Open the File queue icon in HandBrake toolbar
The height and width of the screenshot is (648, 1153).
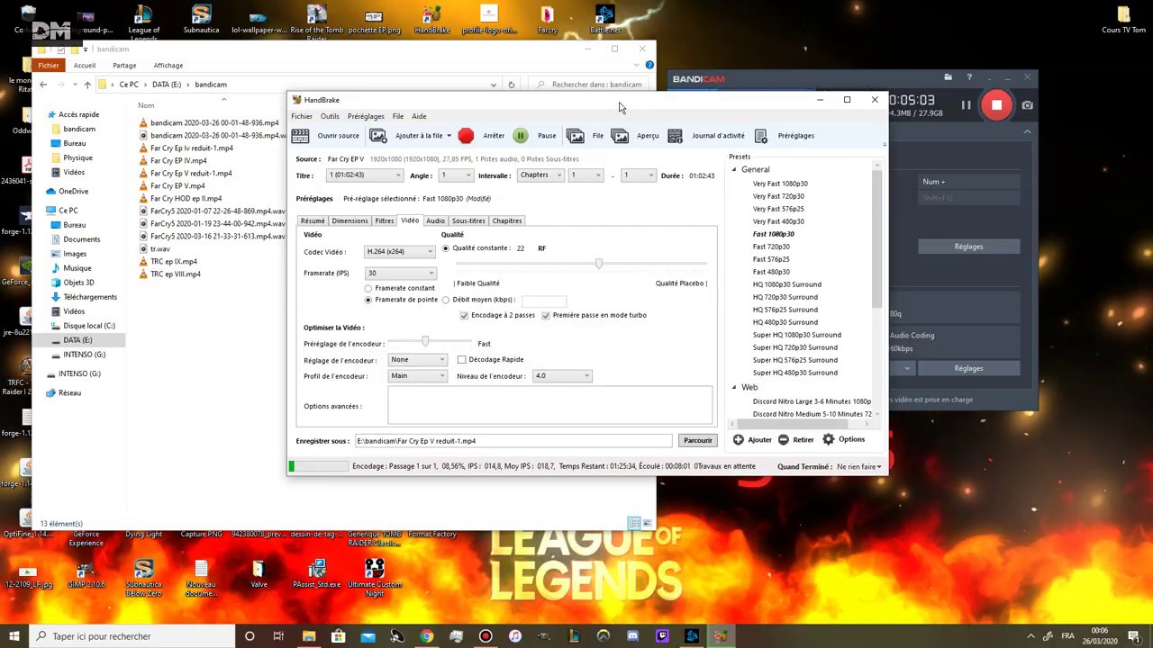click(575, 136)
